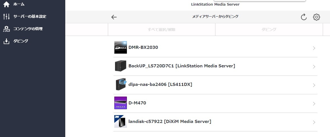Expand DMR-BX2030 with its chevron
The height and width of the screenshot is (137, 330).
pos(314,48)
